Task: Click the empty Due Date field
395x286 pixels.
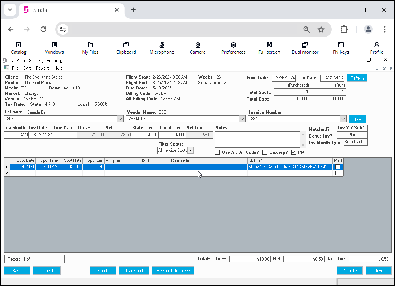Action: click(65, 135)
